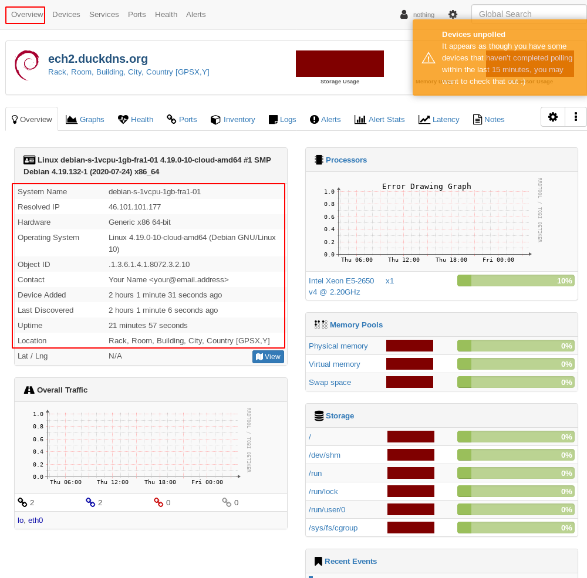The width and height of the screenshot is (587, 578).
Task: Click the bookmark icon by Recent Events
Action: click(x=318, y=561)
